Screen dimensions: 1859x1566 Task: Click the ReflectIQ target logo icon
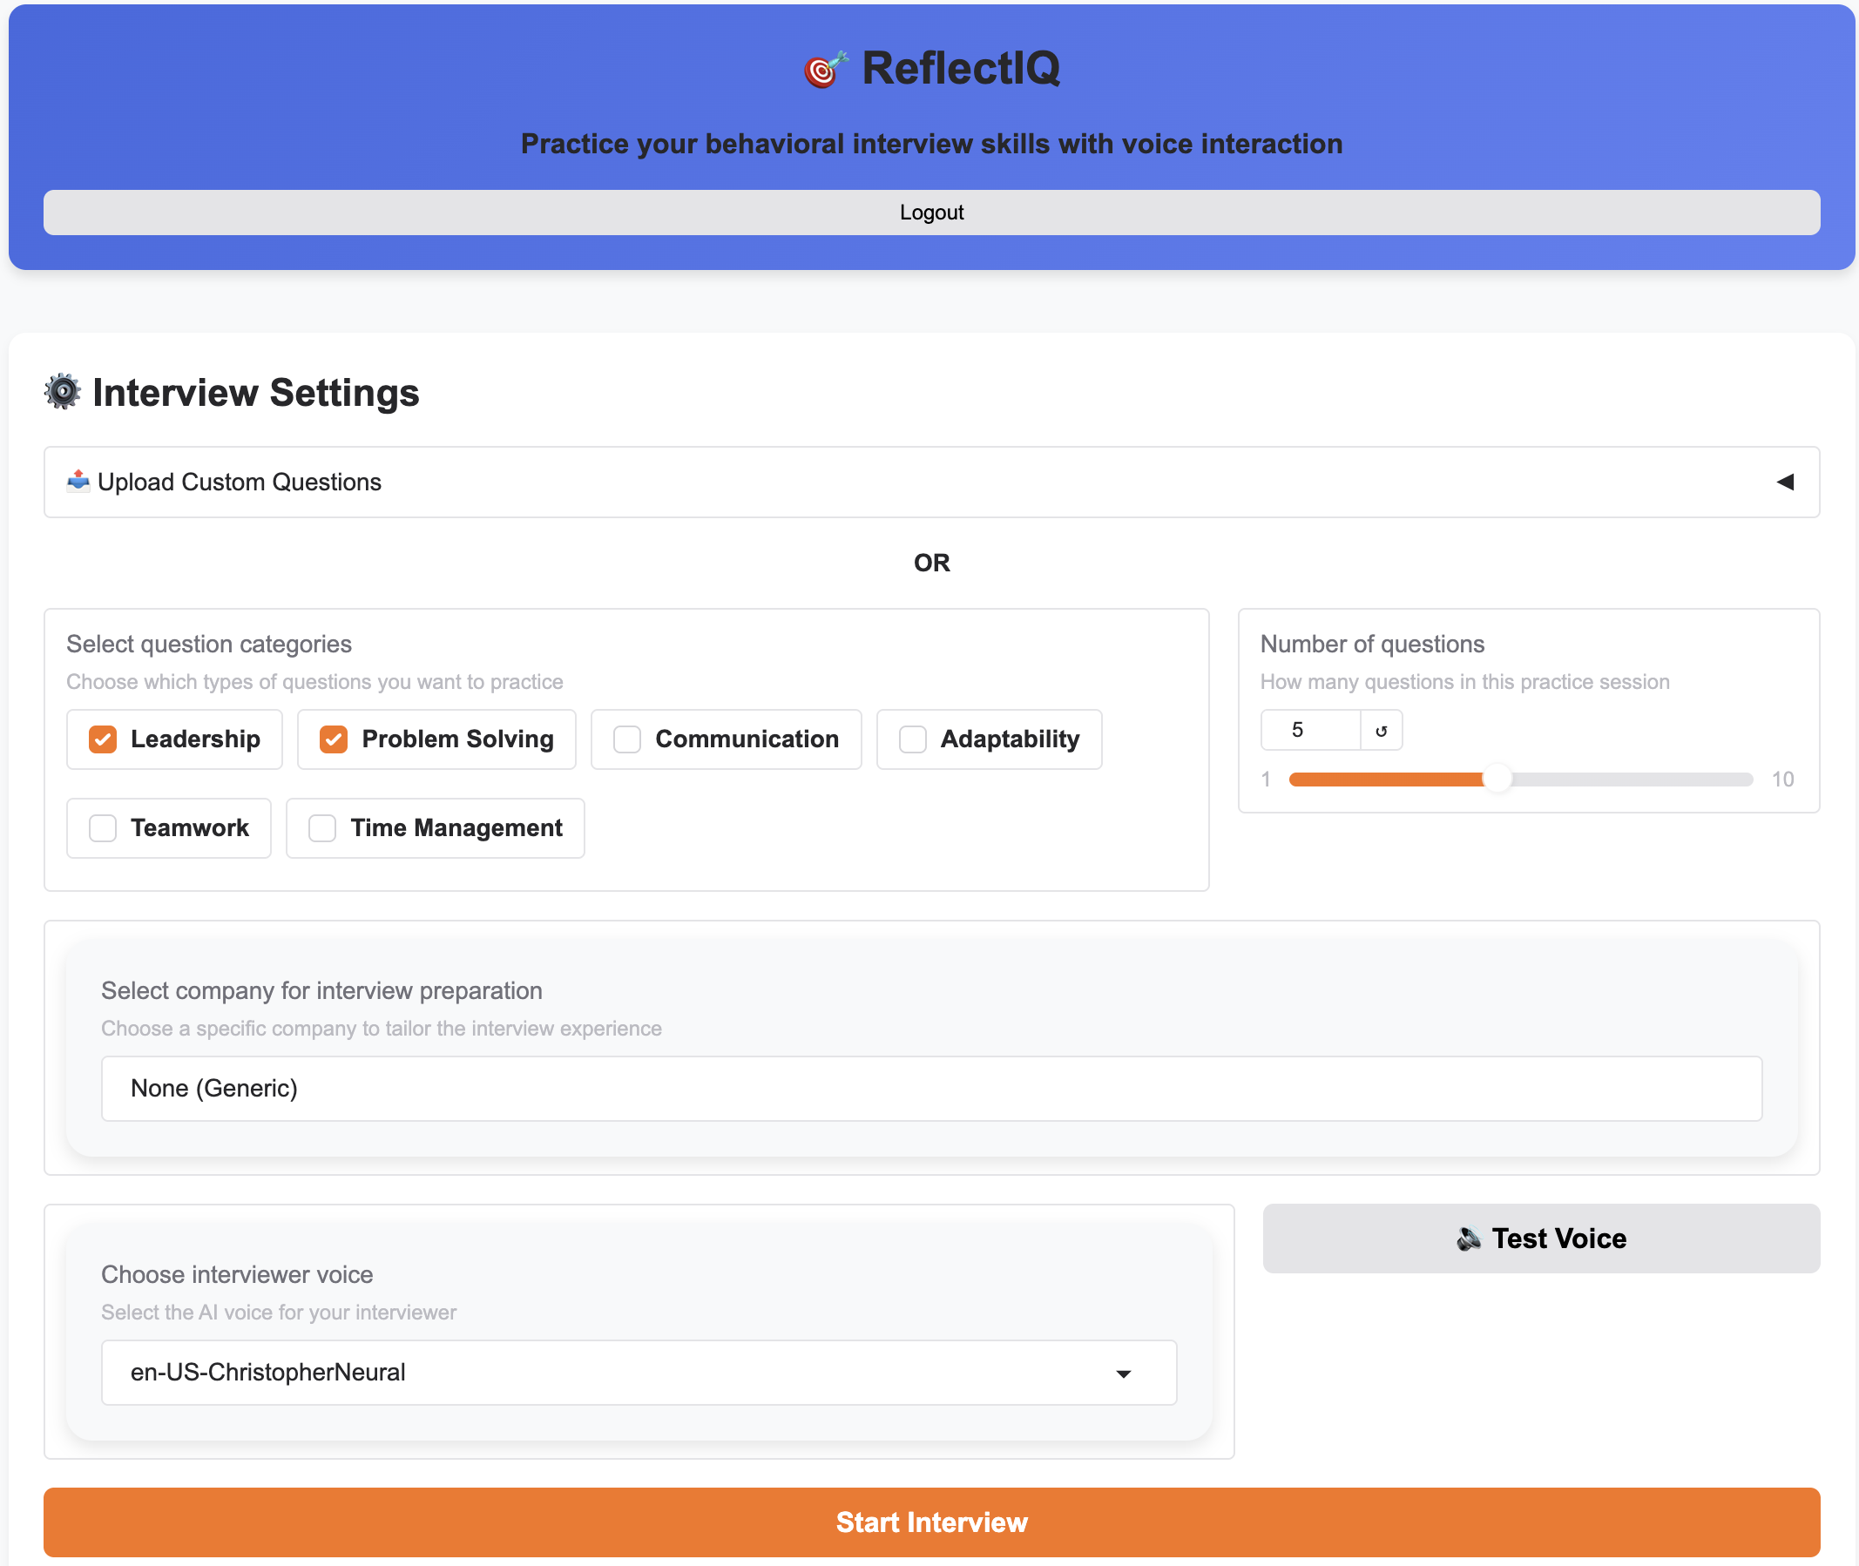pos(826,68)
